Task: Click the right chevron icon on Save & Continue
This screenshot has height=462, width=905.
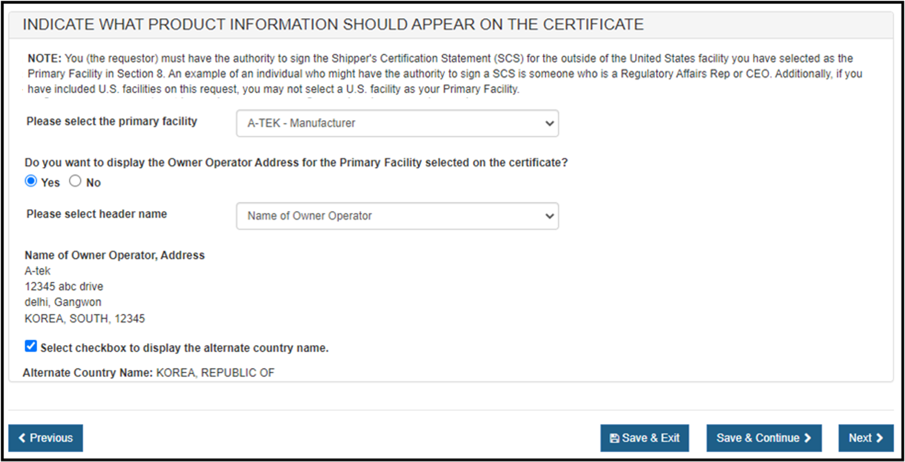Action: [808, 438]
